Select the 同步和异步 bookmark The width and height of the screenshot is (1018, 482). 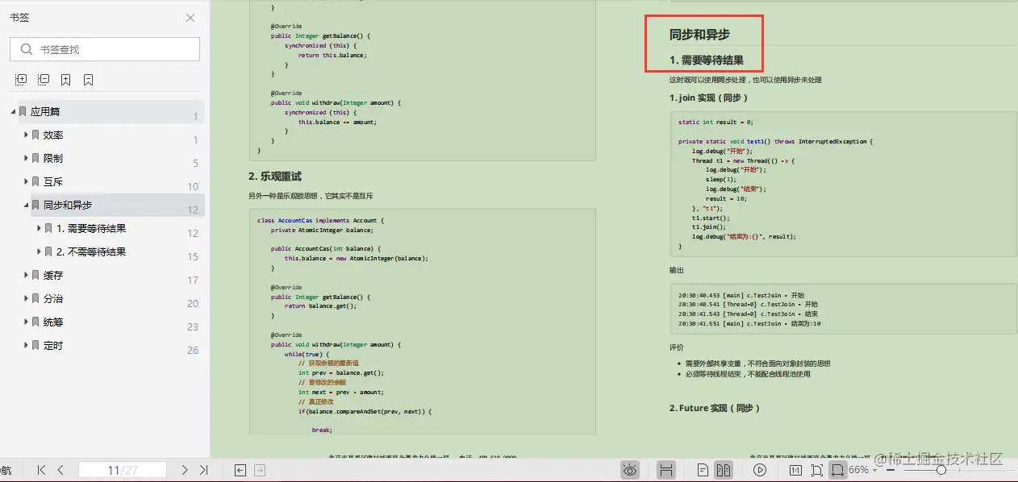coord(68,206)
